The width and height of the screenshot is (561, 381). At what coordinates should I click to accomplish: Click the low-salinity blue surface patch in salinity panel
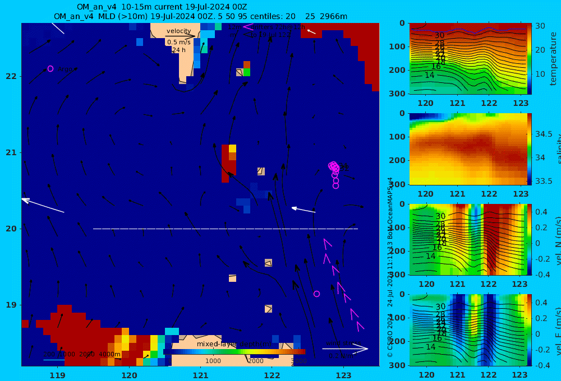tap(427, 117)
